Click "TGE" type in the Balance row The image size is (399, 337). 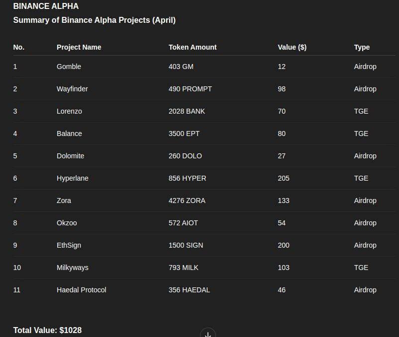[361, 134]
